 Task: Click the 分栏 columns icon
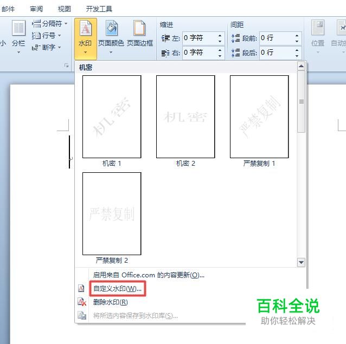[x=18, y=28]
